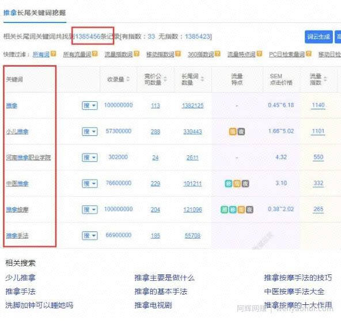The height and width of the screenshot is (321, 341).
Task: Sort table by 长尾词数量 column arrows
Action: (202, 79)
